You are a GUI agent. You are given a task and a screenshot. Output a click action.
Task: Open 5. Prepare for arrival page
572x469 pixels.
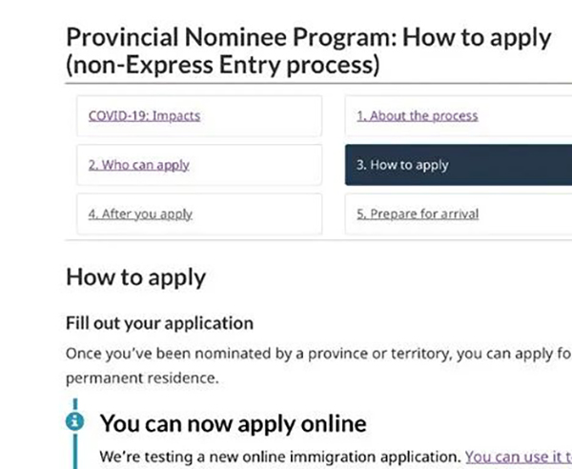418,214
